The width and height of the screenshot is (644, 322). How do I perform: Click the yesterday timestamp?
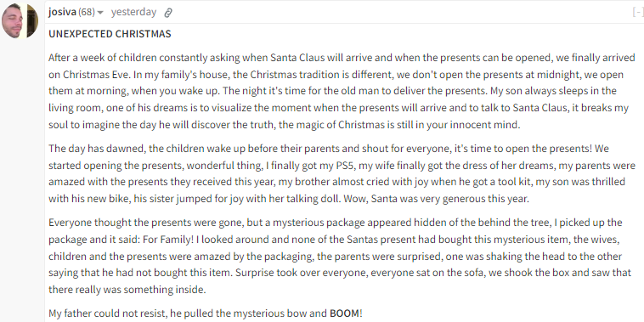[x=133, y=13]
